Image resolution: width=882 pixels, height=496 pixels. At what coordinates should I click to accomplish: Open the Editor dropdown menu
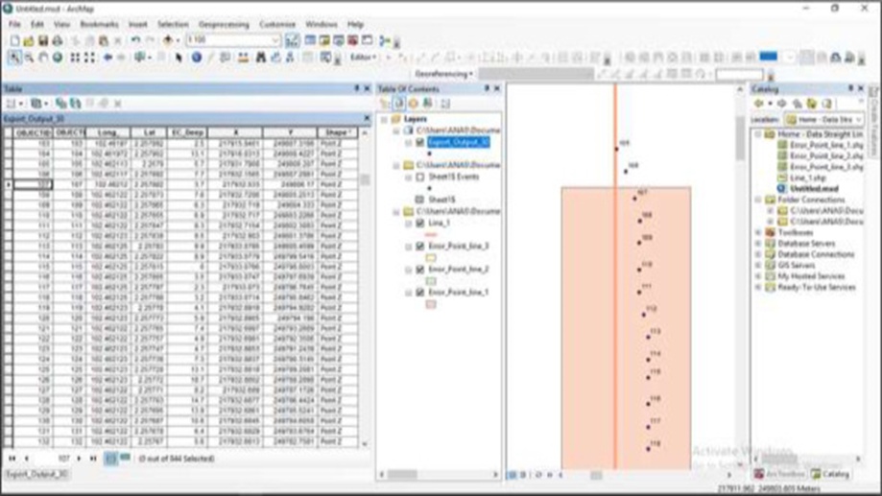(x=363, y=58)
